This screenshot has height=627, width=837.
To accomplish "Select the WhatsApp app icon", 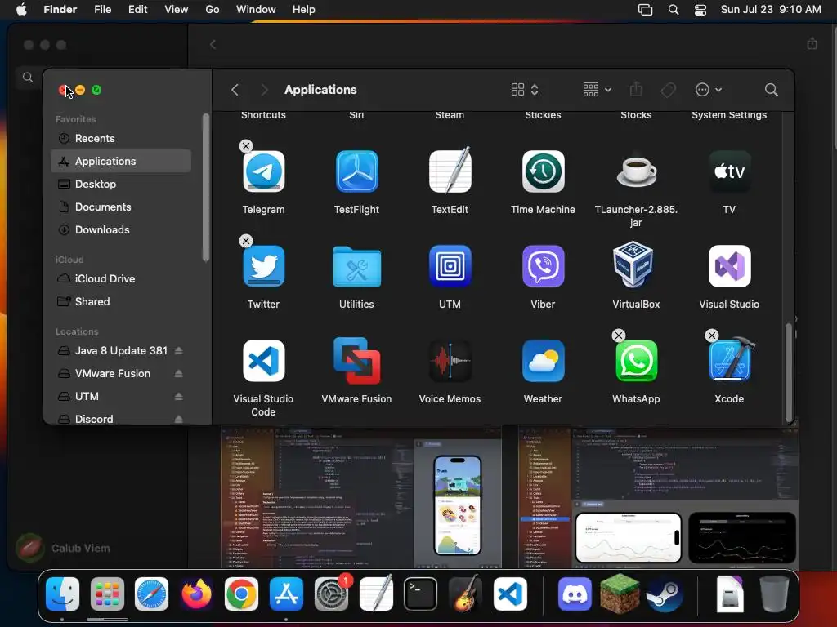I will tap(636, 361).
